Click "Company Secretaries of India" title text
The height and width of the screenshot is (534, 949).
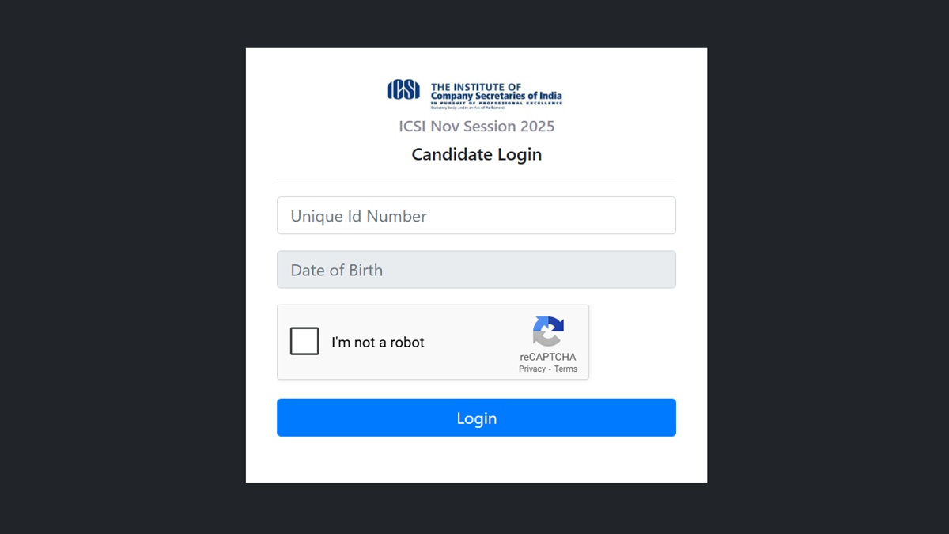(x=496, y=97)
